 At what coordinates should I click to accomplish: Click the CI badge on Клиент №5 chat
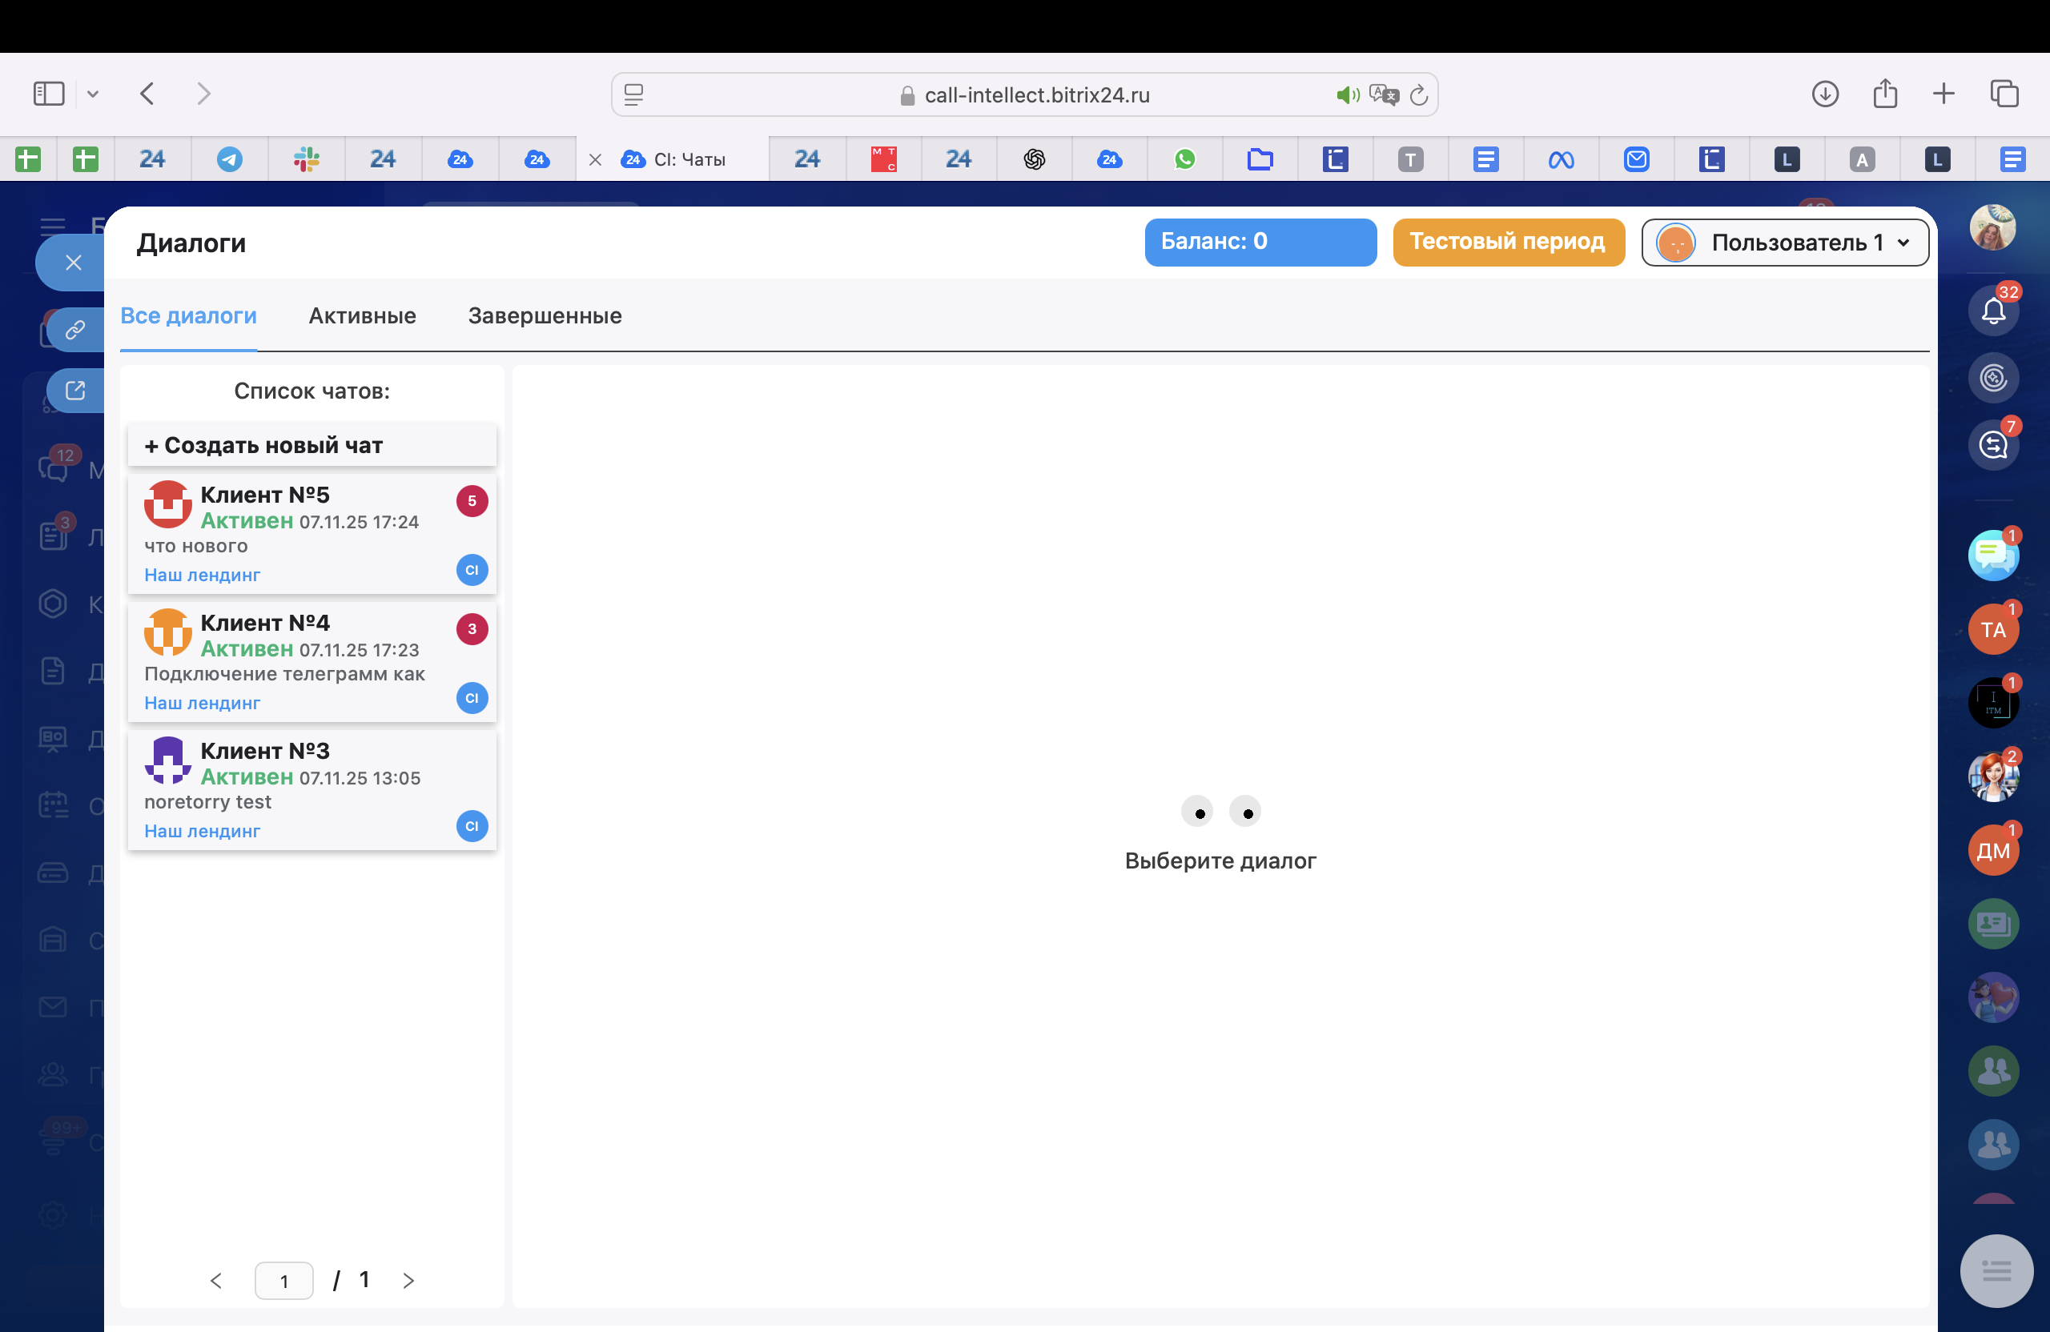click(x=471, y=570)
